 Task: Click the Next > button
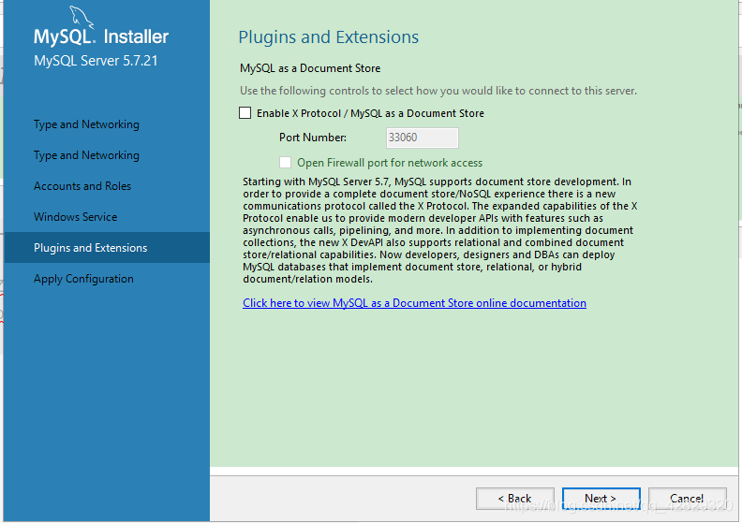601,499
